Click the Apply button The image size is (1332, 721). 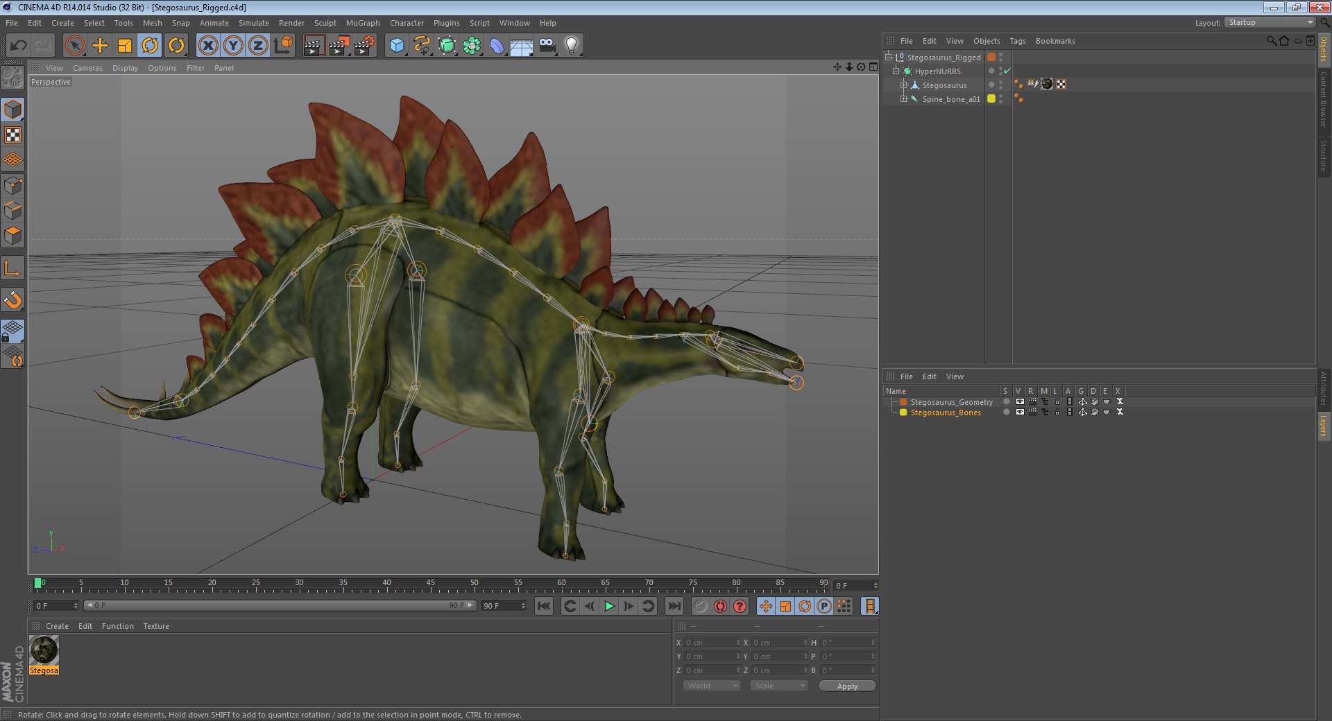847,686
